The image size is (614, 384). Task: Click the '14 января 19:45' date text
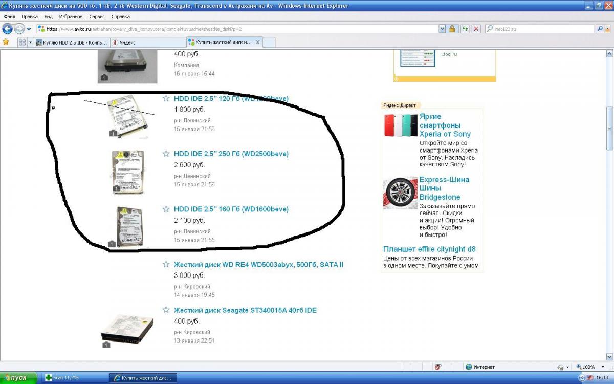click(194, 295)
